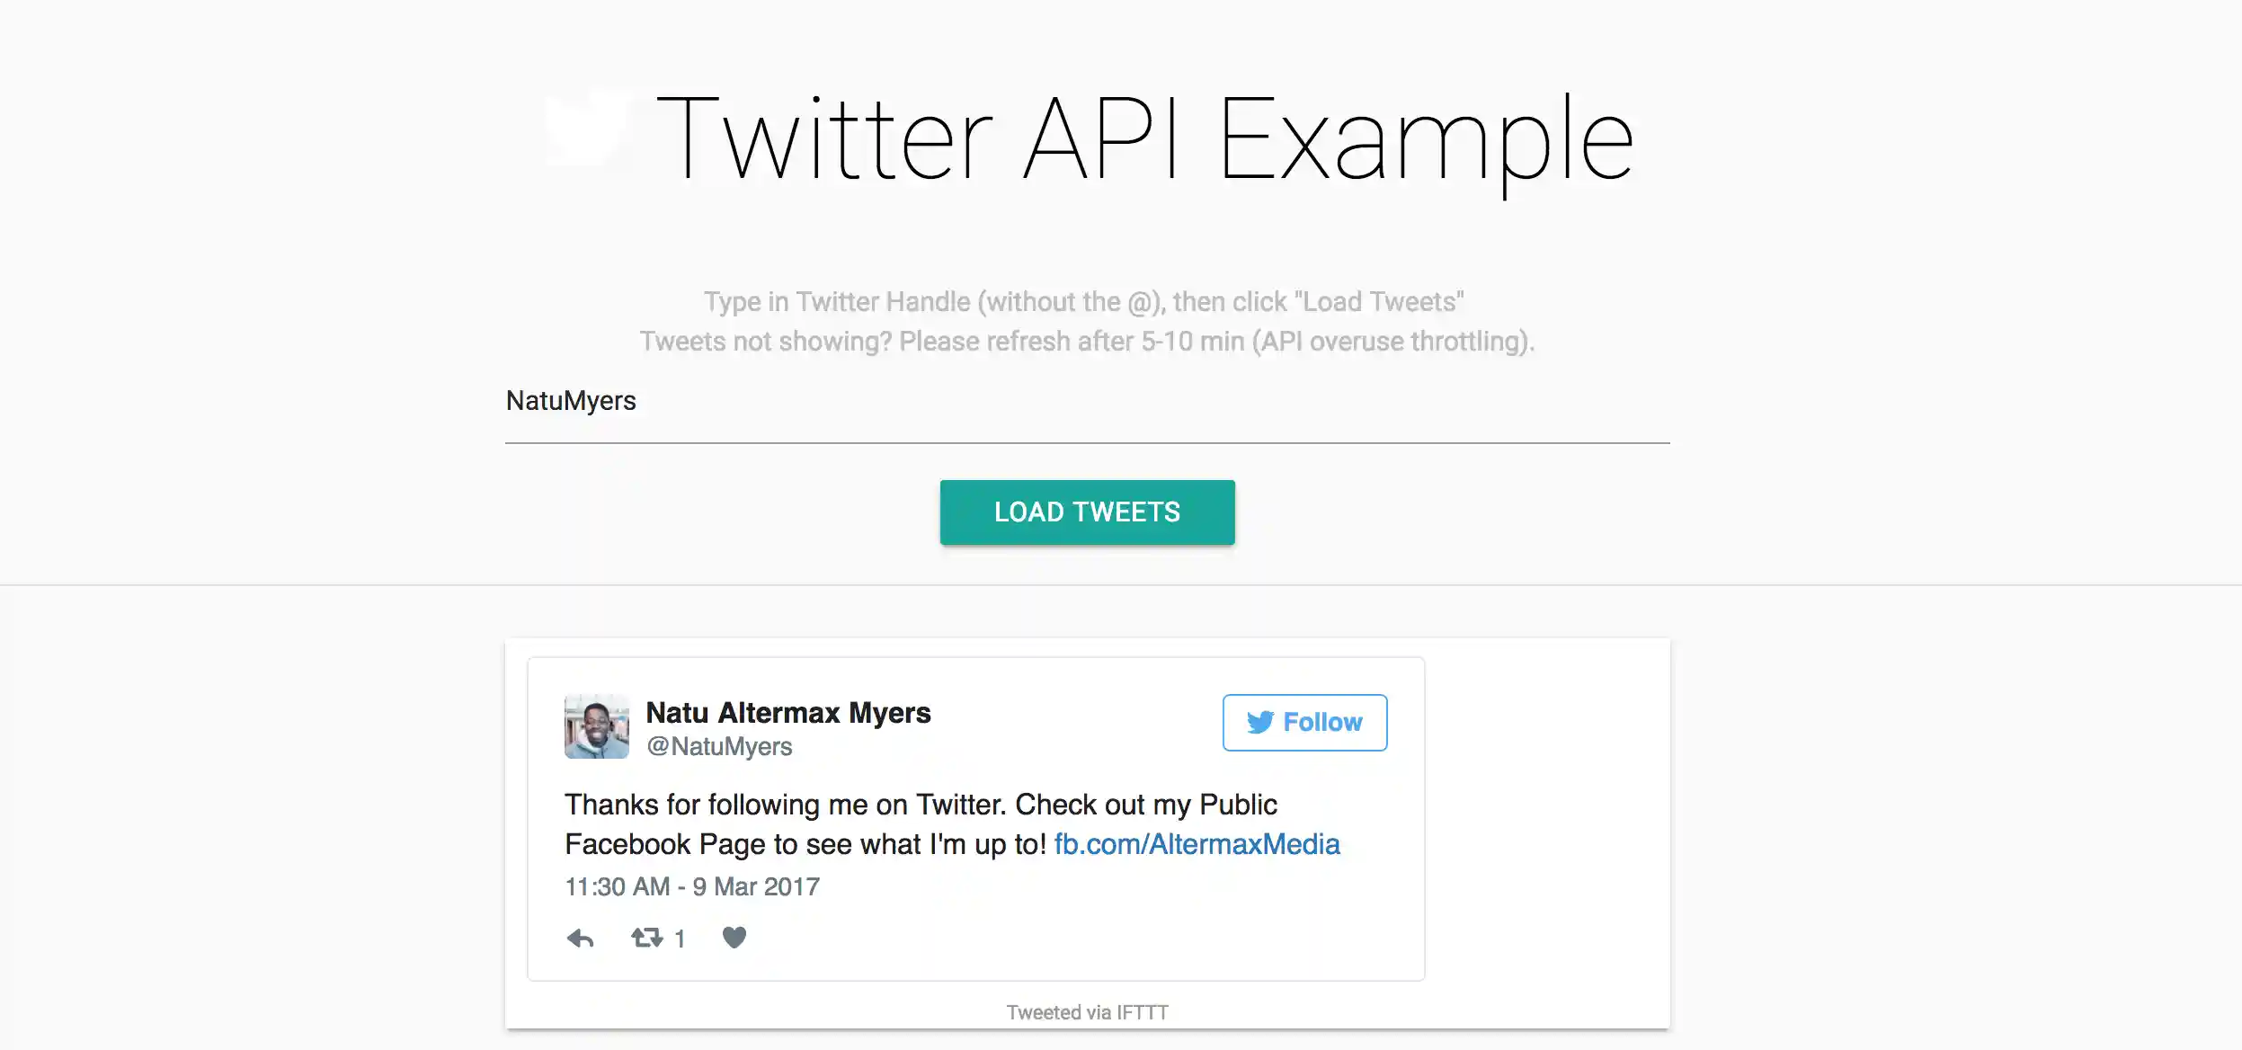Image resolution: width=2242 pixels, height=1050 pixels.
Task: Open tweet timestamp 11:30 AM - 9 Mar 2017
Action: (x=692, y=887)
